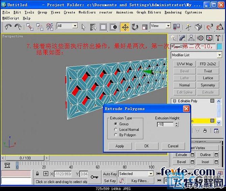Activate the Select and Rotate tool
This screenshot has width=226, height=191.
(x=135, y=27)
